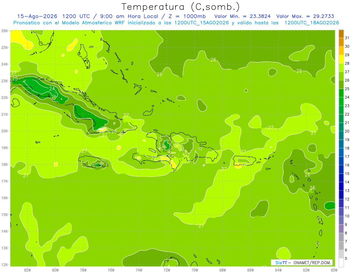
Task: Select the yellow swatch between 28 and 29
Action: pos(341,59)
